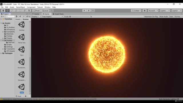Open the Account dropdown
Screen dimensions: 183x103
[x=153, y=11]
